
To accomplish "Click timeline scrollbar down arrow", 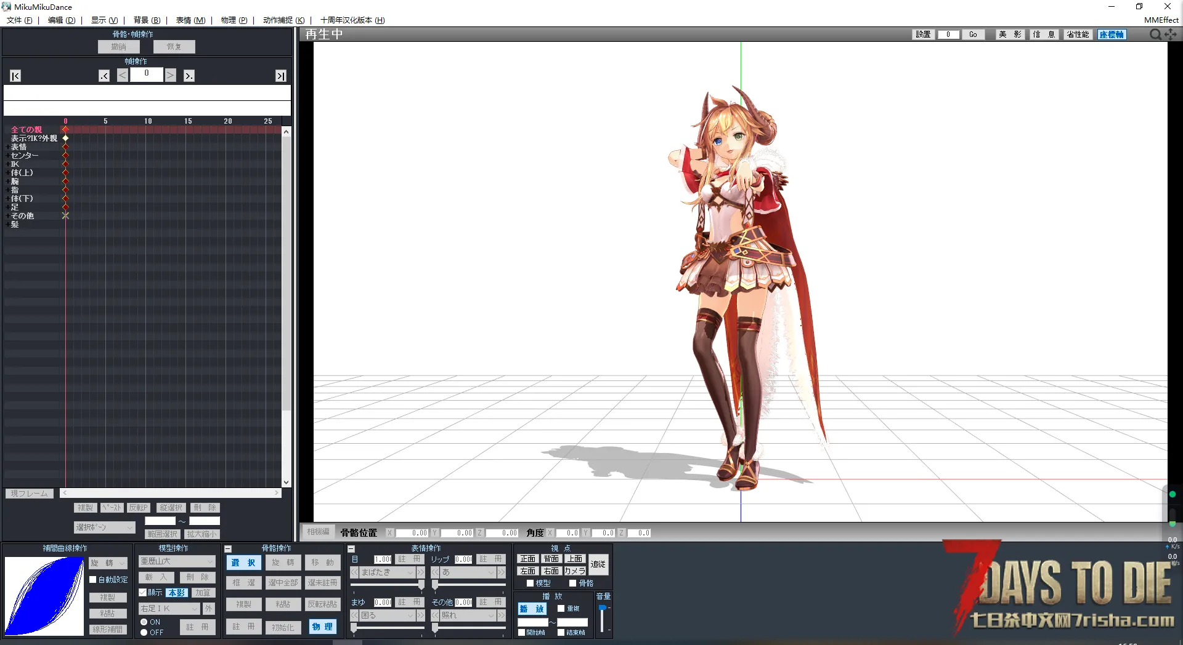I will 286,483.
